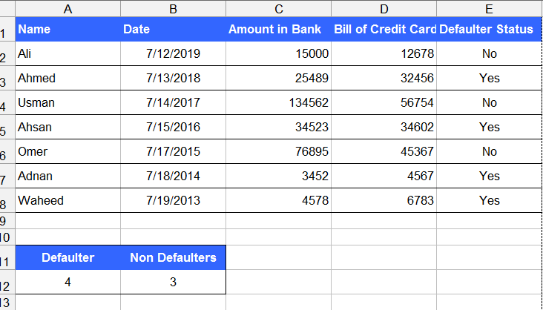Select the cell containing Usman

pyautogui.click(x=68, y=102)
